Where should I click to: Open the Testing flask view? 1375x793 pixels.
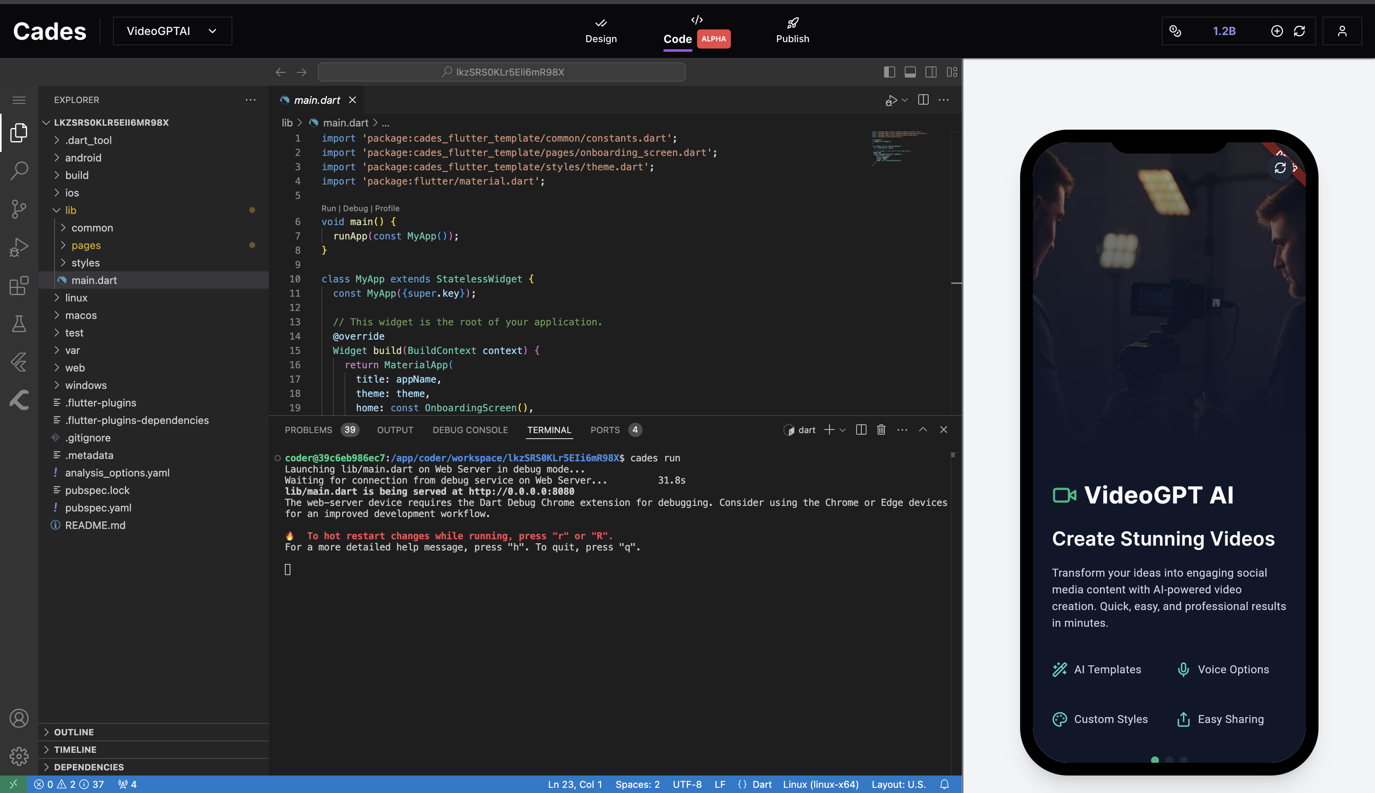pos(19,323)
